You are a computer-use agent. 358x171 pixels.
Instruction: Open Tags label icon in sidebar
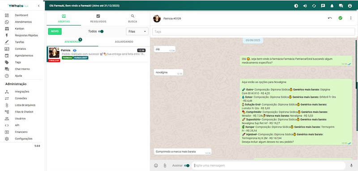(x=7, y=63)
